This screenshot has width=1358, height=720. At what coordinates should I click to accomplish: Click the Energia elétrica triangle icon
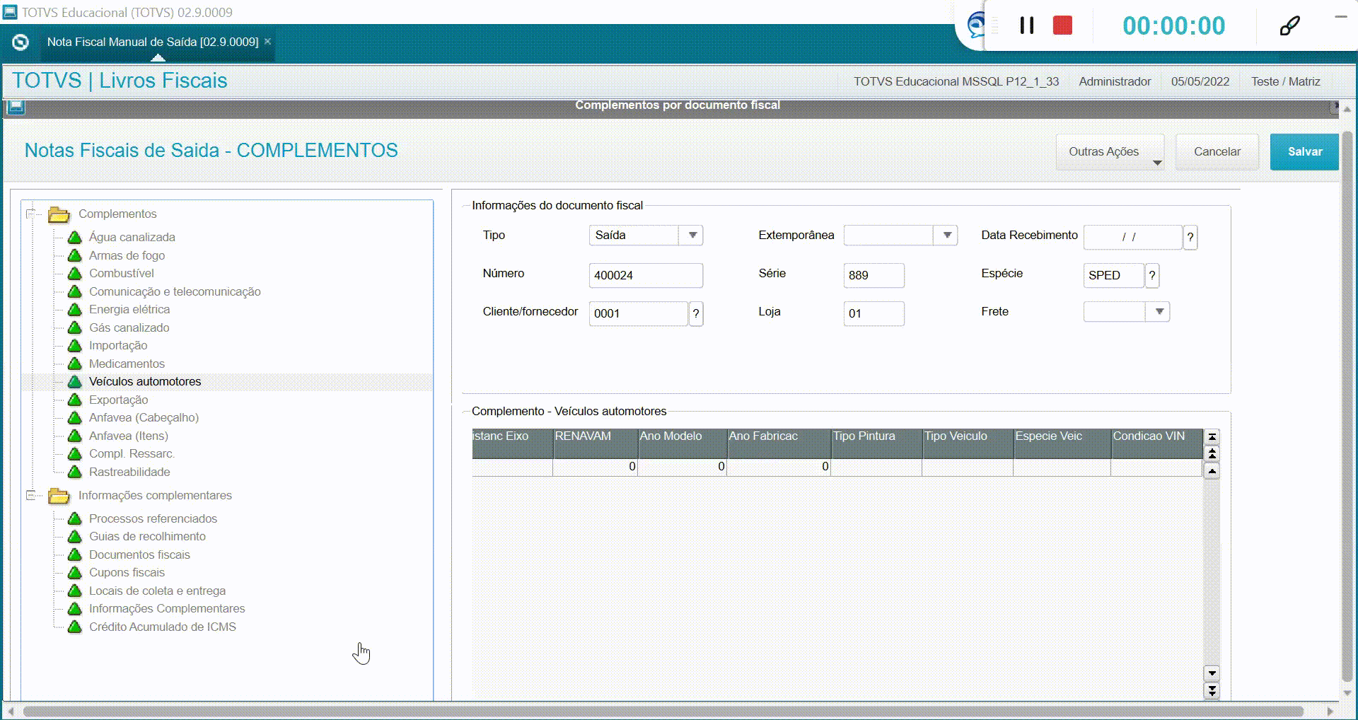75,309
